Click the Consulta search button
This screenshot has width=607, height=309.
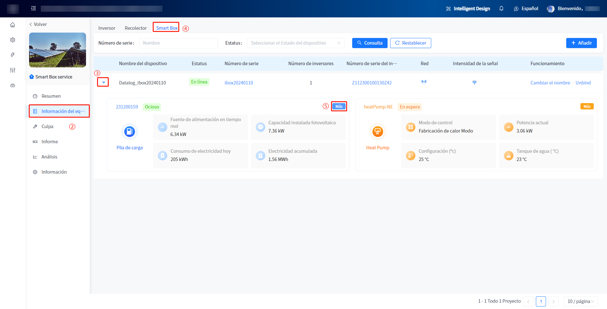tap(370, 43)
